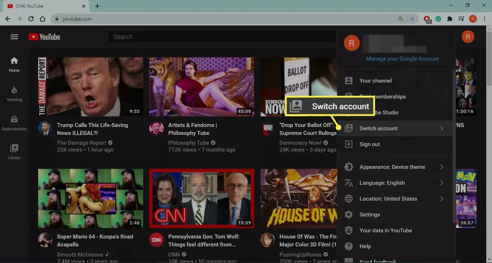Reload the page
This screenshot has width=492, height=263.
pos(31,19)
